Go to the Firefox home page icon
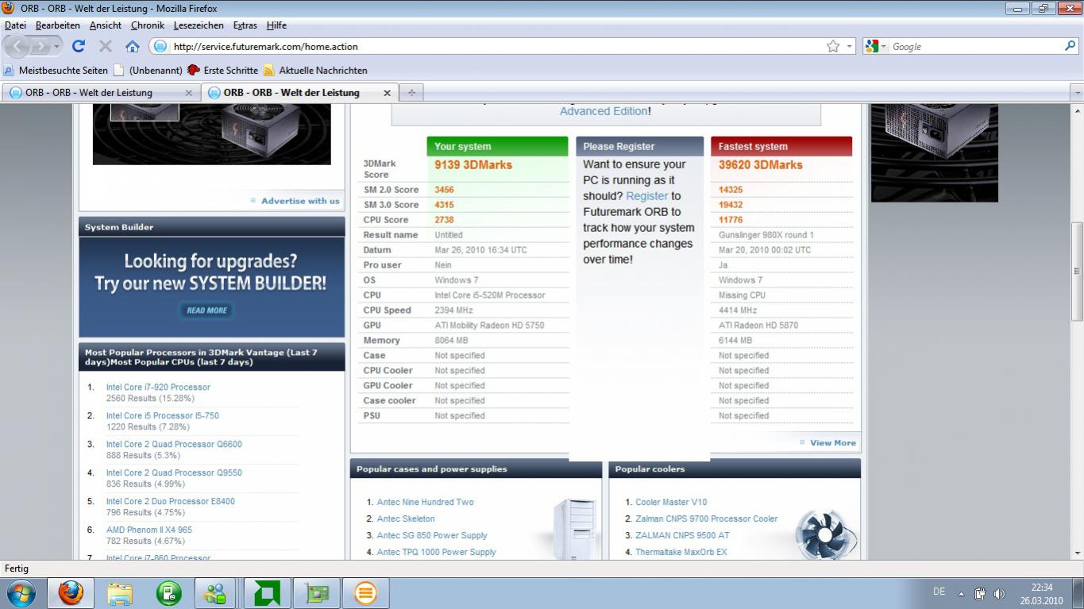The width and height of the screenshot is (1084, 609). [132, 46]
